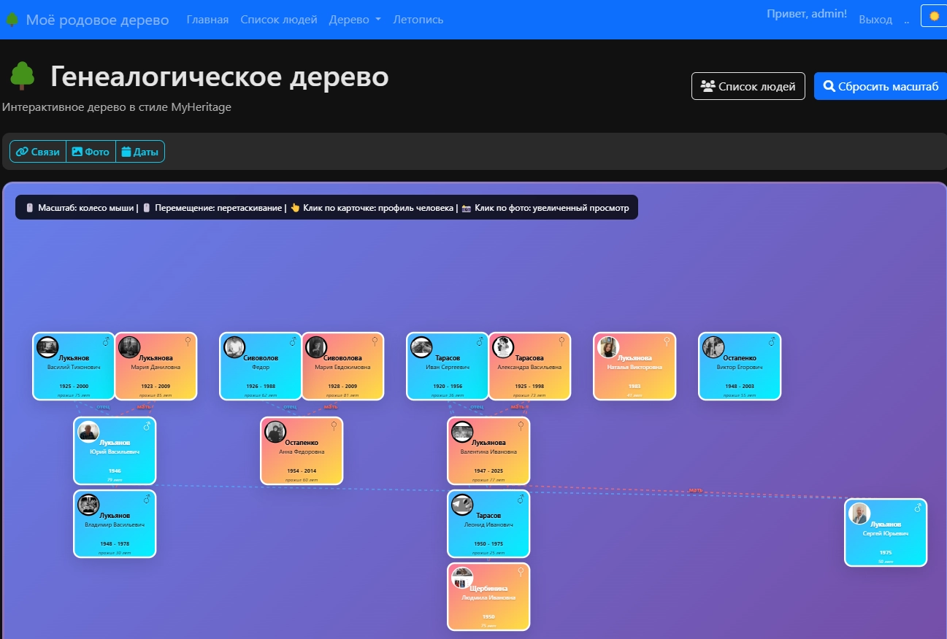Image resolution: width=947 pixels, height=639 pixels.
Task: Click the Выход logout link
Action: (875, 20)
